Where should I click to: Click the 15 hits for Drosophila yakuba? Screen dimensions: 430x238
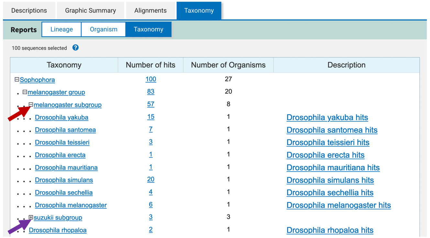(x=151, y=117)
